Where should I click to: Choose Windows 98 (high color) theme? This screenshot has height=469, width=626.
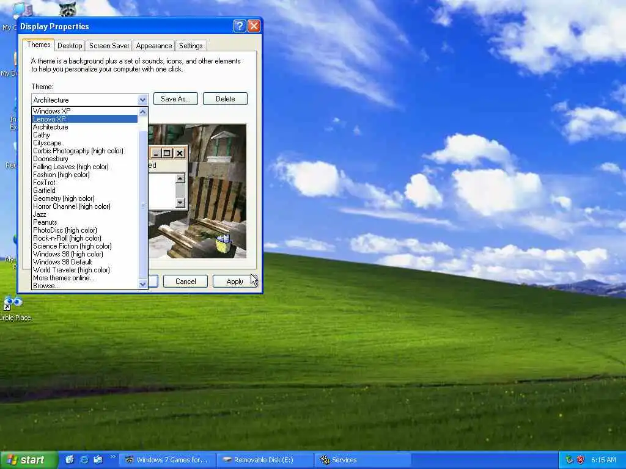pos(84,254)
